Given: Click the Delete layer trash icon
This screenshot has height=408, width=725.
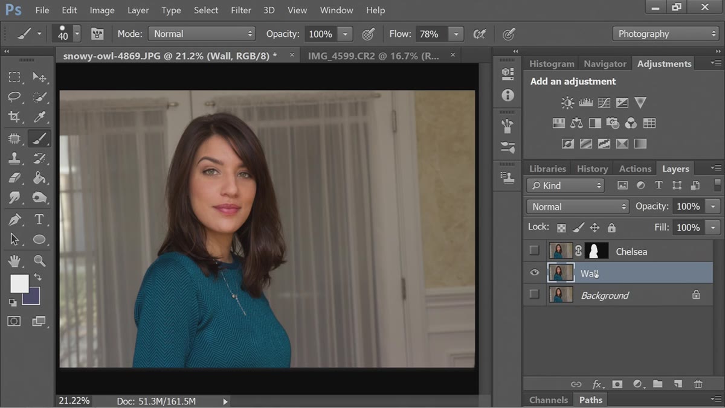Looking at the screenshot, I should click(x=698, y=384).
